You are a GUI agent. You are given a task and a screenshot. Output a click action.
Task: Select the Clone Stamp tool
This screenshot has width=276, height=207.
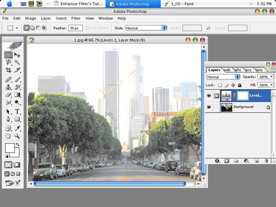pos(8,87)
